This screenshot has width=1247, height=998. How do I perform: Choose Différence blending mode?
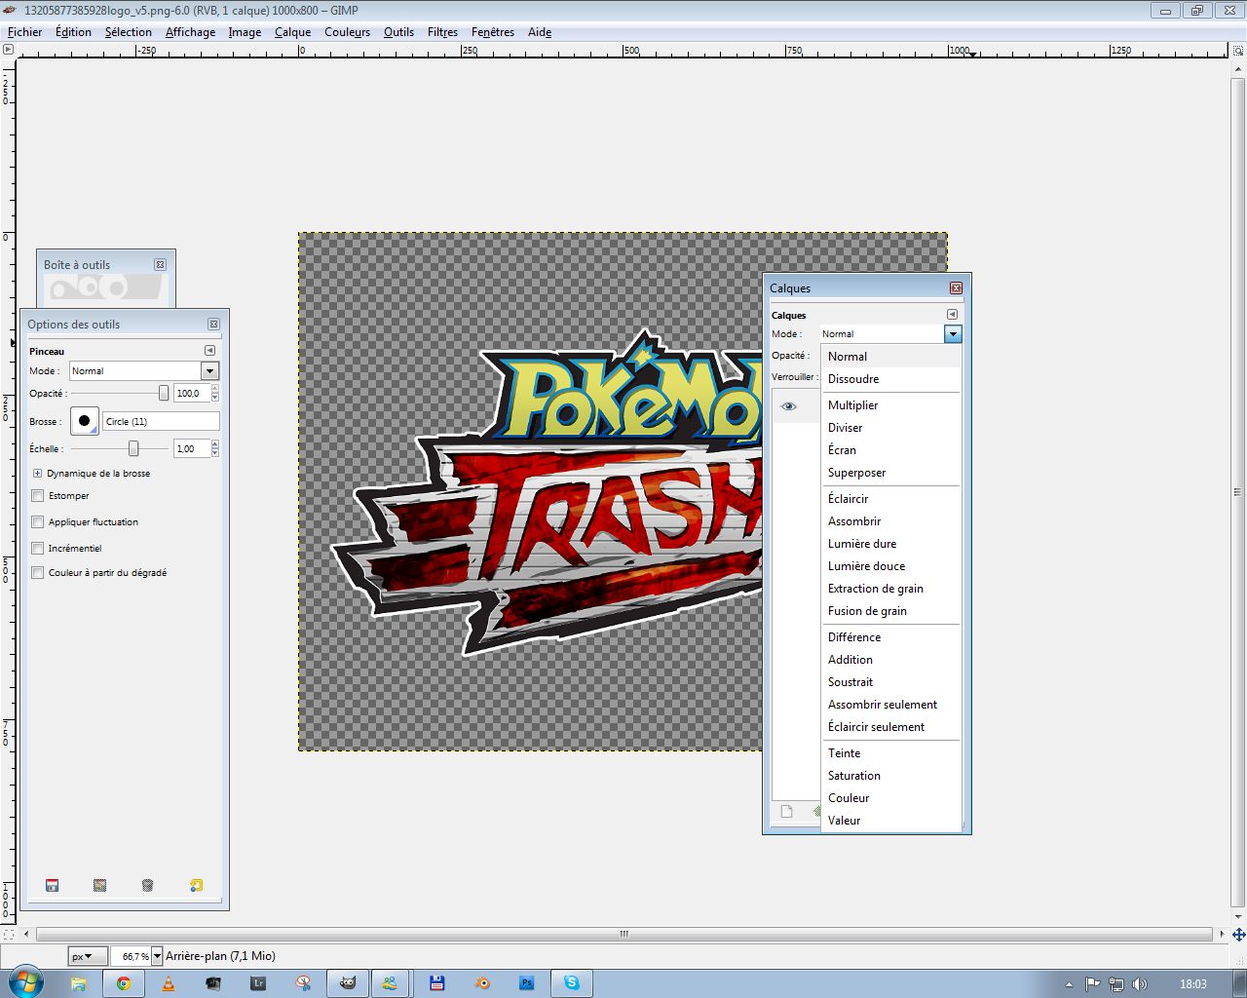pos(891,637)
